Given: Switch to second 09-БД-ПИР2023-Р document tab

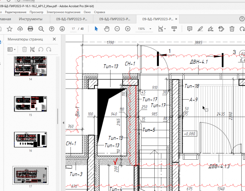Looking at the screenshot, I should [x=115, y=19].
